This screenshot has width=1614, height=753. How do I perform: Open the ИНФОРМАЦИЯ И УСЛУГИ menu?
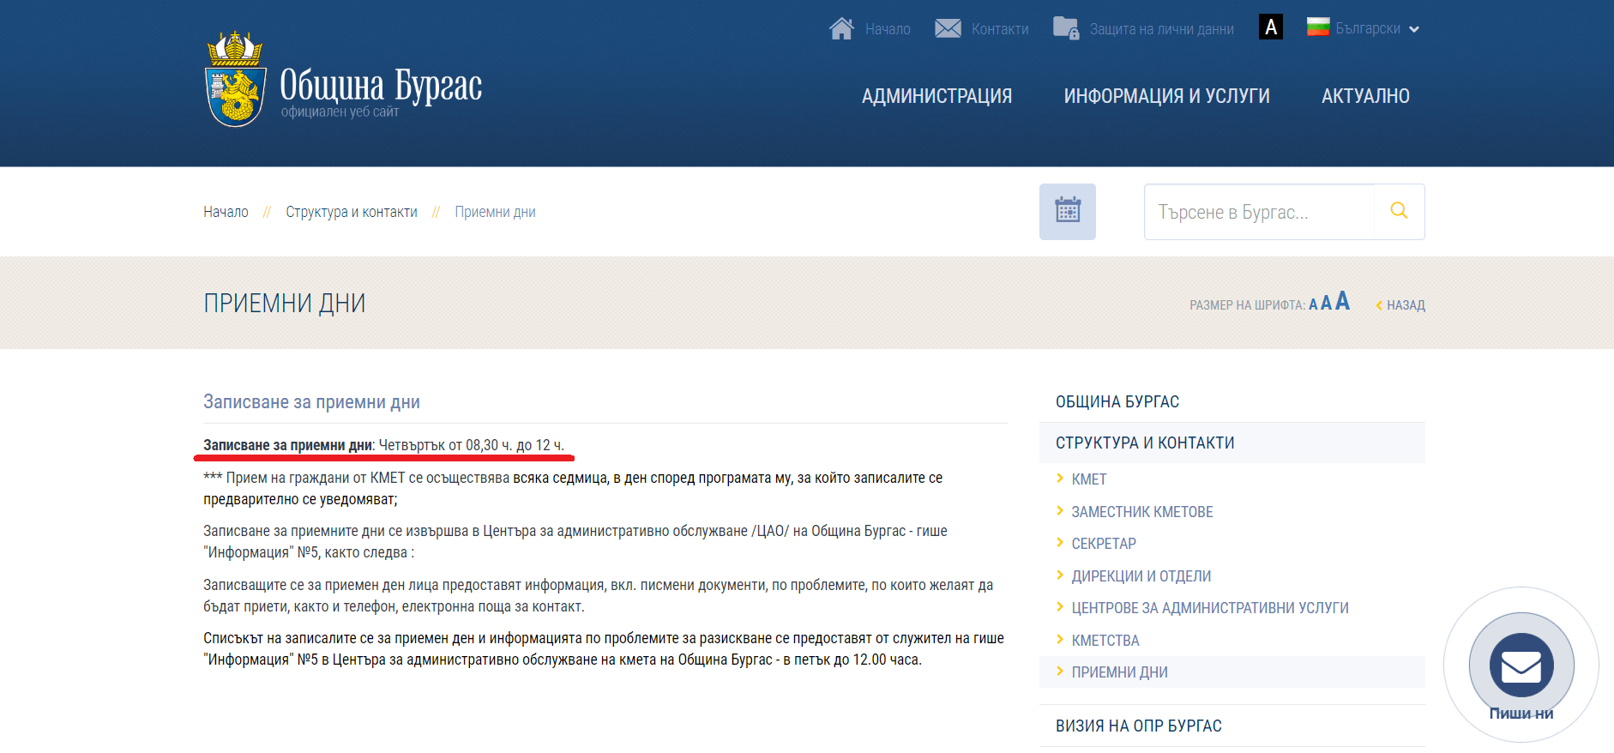pyautogui.click(x=1166, y=96)
